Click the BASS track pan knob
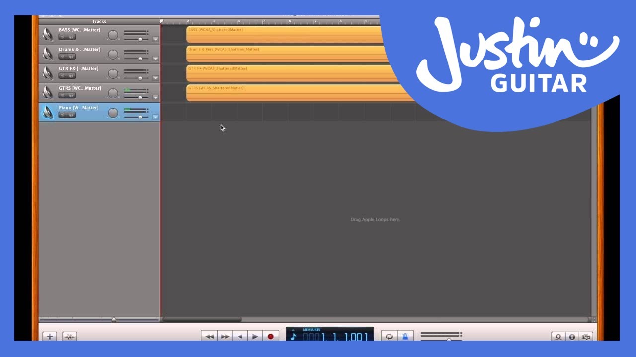The height and width of the screenshot is (357, 636). 113,35
